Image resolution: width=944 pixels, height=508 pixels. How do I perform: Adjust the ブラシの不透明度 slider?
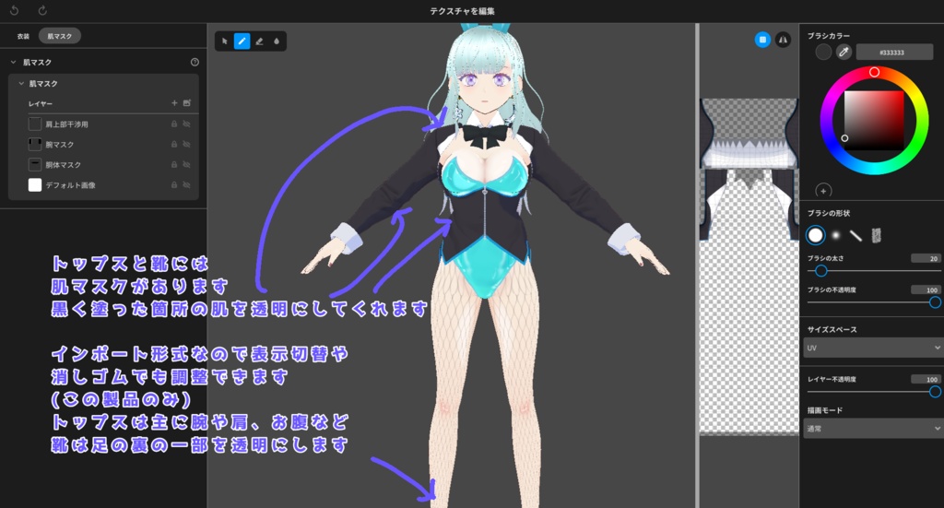(874, 302)
